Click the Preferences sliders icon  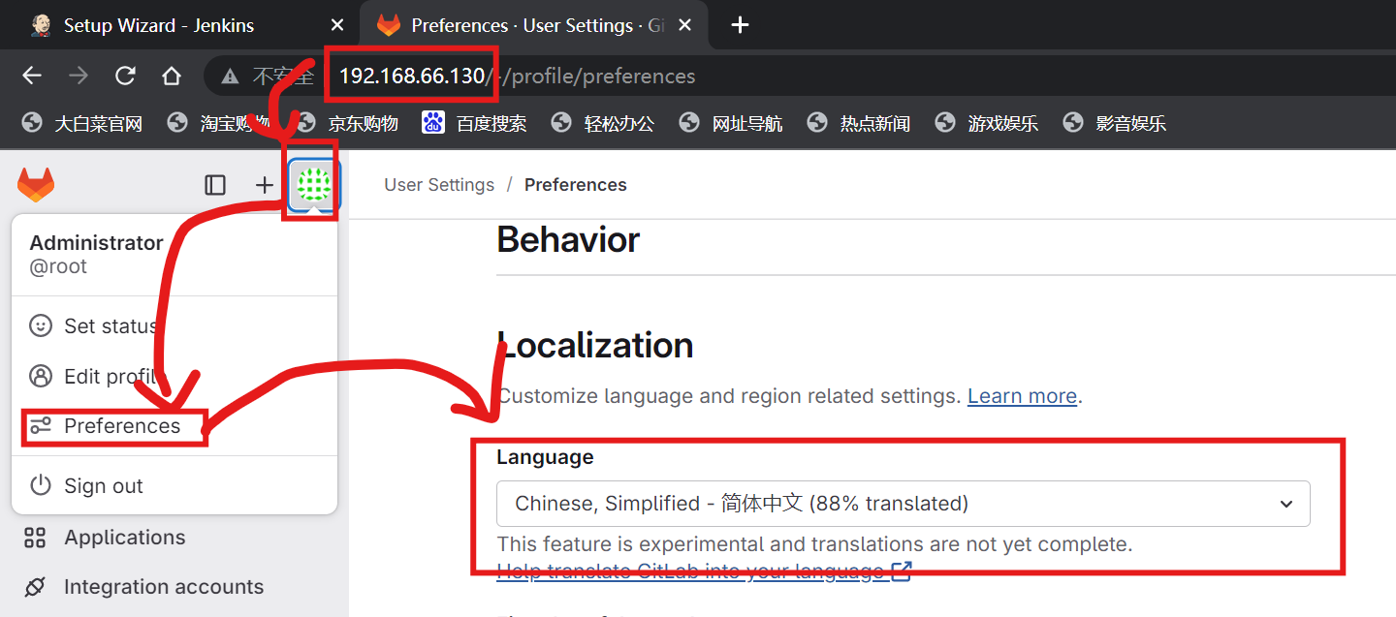pos(40,426)
